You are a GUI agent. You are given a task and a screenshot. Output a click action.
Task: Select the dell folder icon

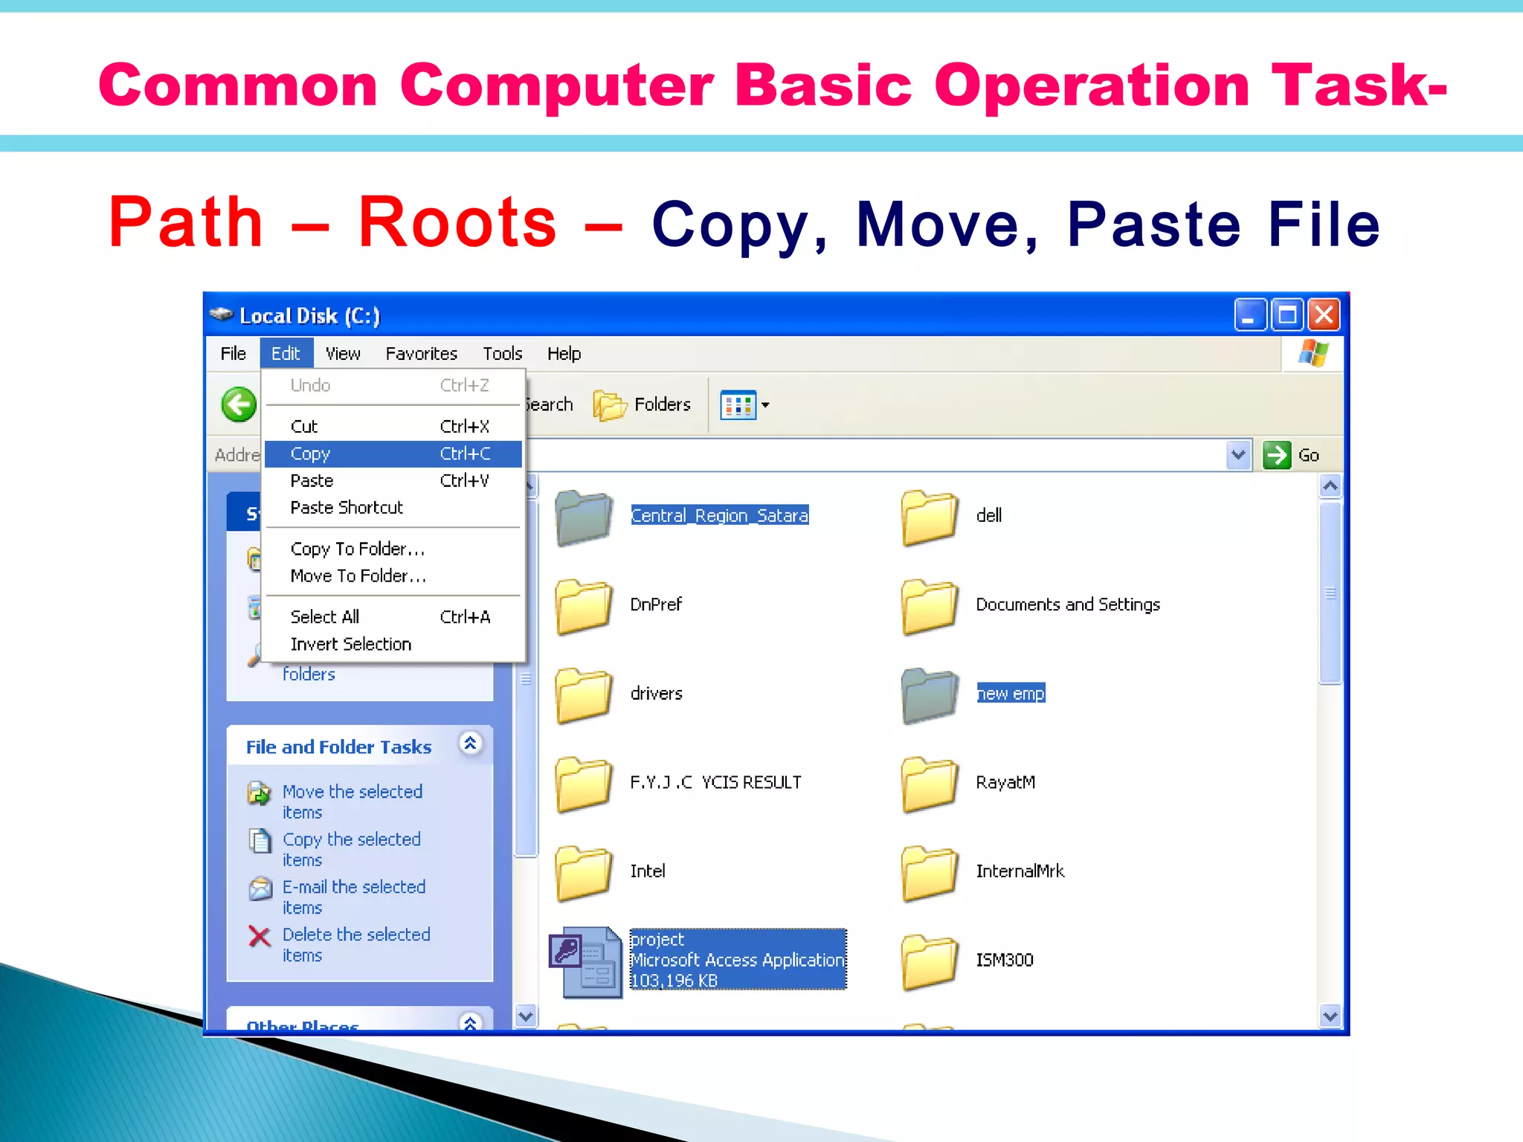[930, 517]
